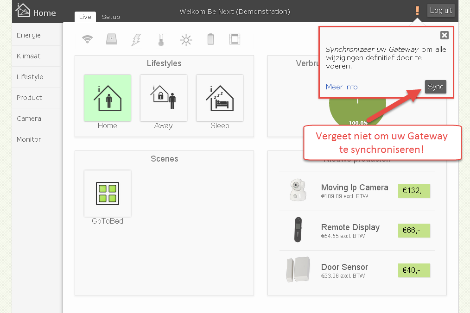
Task: Click the Lifestyles panel heading
Action: 164,63
